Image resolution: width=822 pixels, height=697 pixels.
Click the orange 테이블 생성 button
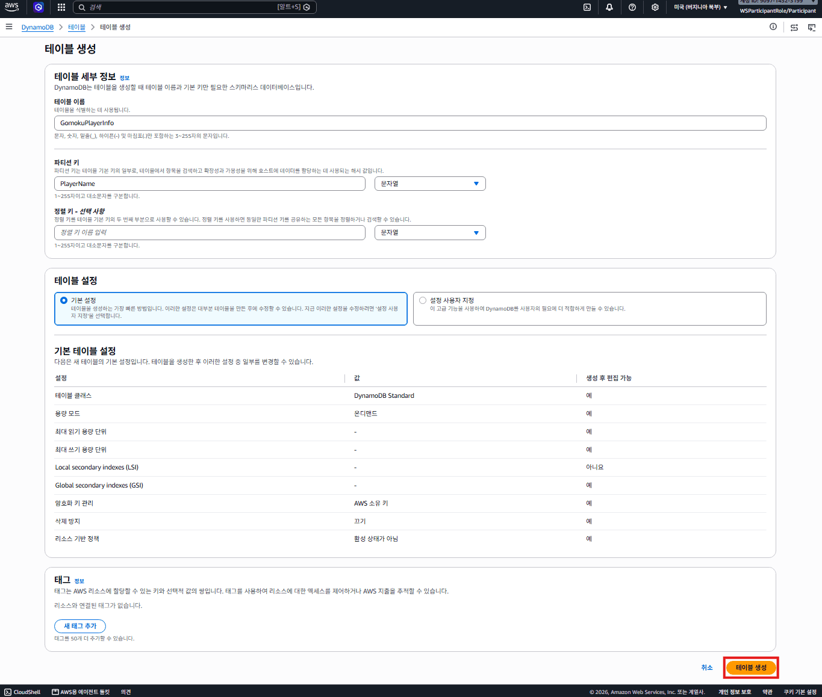point(751,668)
